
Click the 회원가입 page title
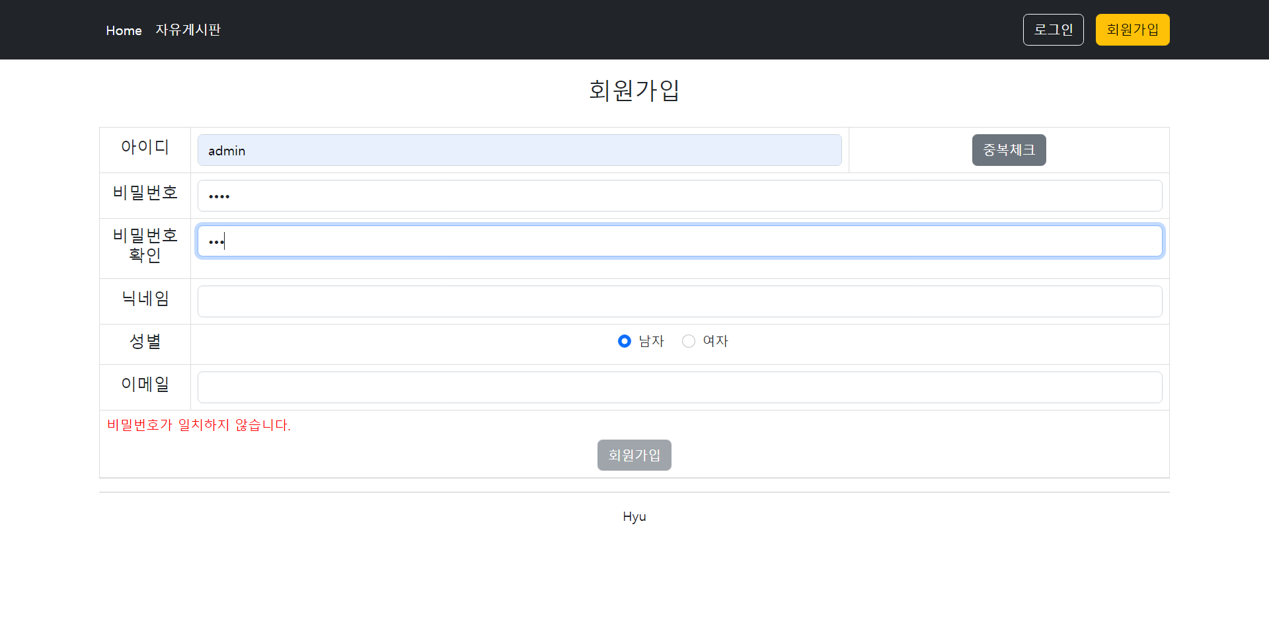click(x=633, y=91)
